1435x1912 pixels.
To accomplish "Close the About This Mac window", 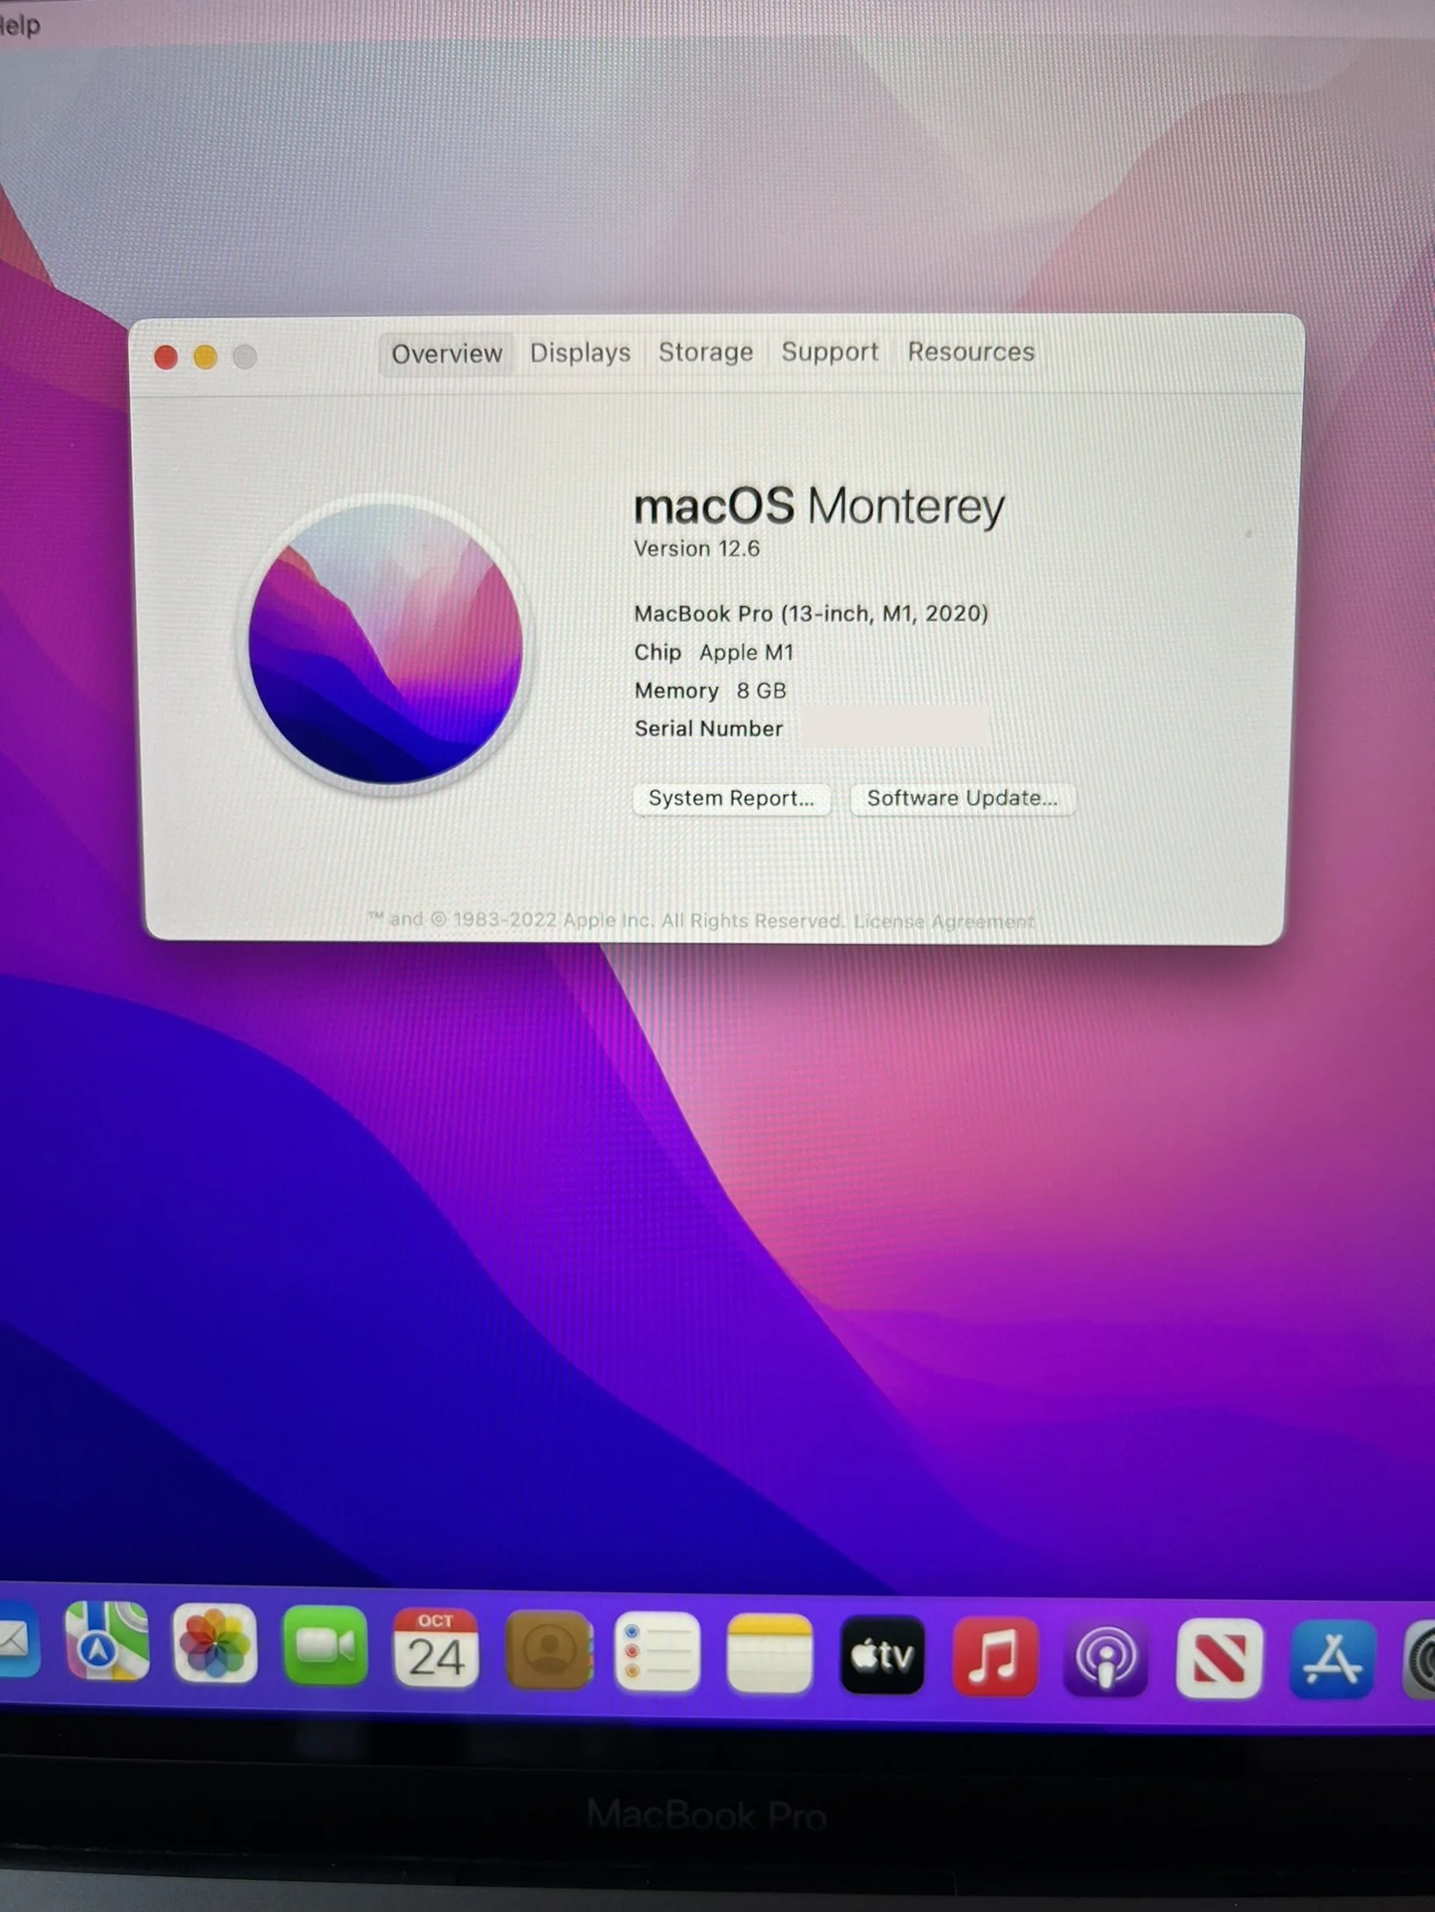I will pyautogui.click(x=166, y=357).
